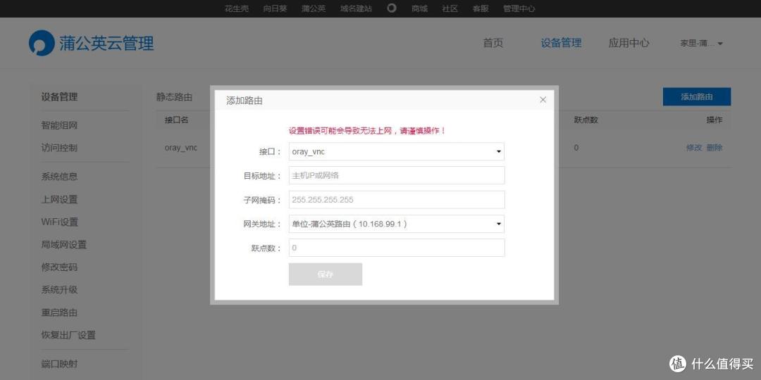
Task: Select 恢复出厂设置 in sidebar
Action: 68,335
